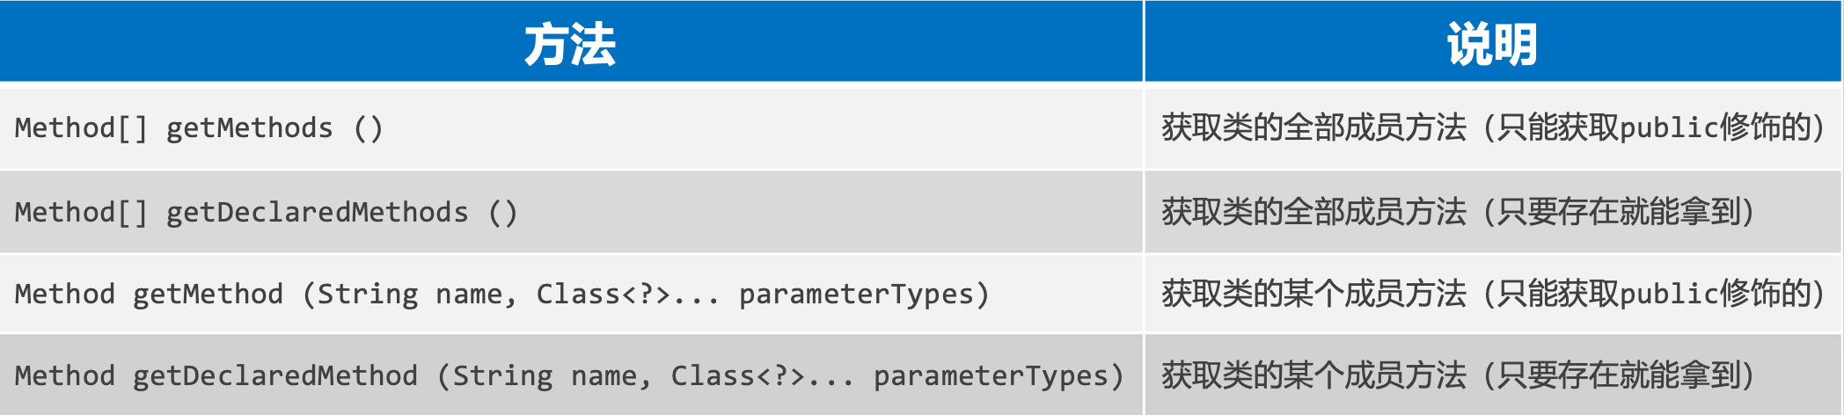This screenshot has width=1844, height=415.
Task: Click 获取类的某个成员方法 text in getMethod row
Action: coord(1314,294)
